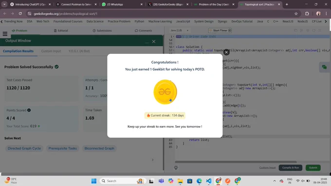Open volume control in system tray

[x=303, y=181]
